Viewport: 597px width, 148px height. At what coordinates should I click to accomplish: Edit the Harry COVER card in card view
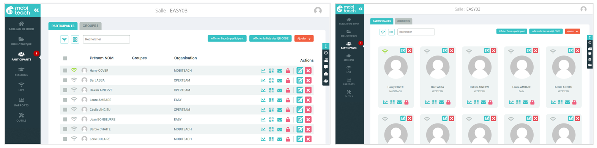(x=403, y=51)
